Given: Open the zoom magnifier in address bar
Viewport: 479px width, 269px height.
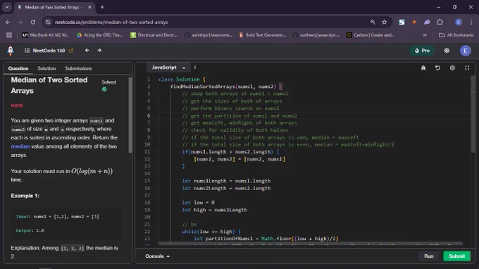Looking at the screenshot, I should tap(373, 22).
